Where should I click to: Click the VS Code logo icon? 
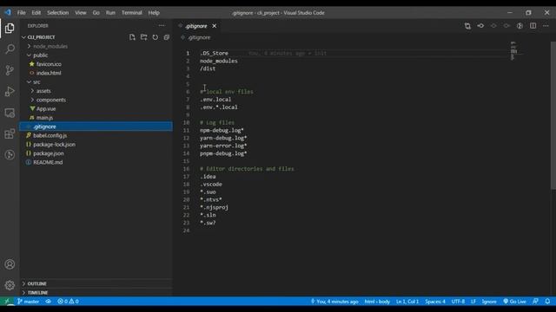pos(8,12)
